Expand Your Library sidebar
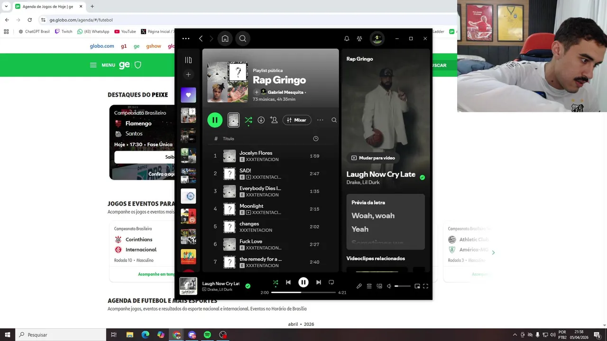The image size is (607, 341). pyautogui.click(x=188, y=60)
